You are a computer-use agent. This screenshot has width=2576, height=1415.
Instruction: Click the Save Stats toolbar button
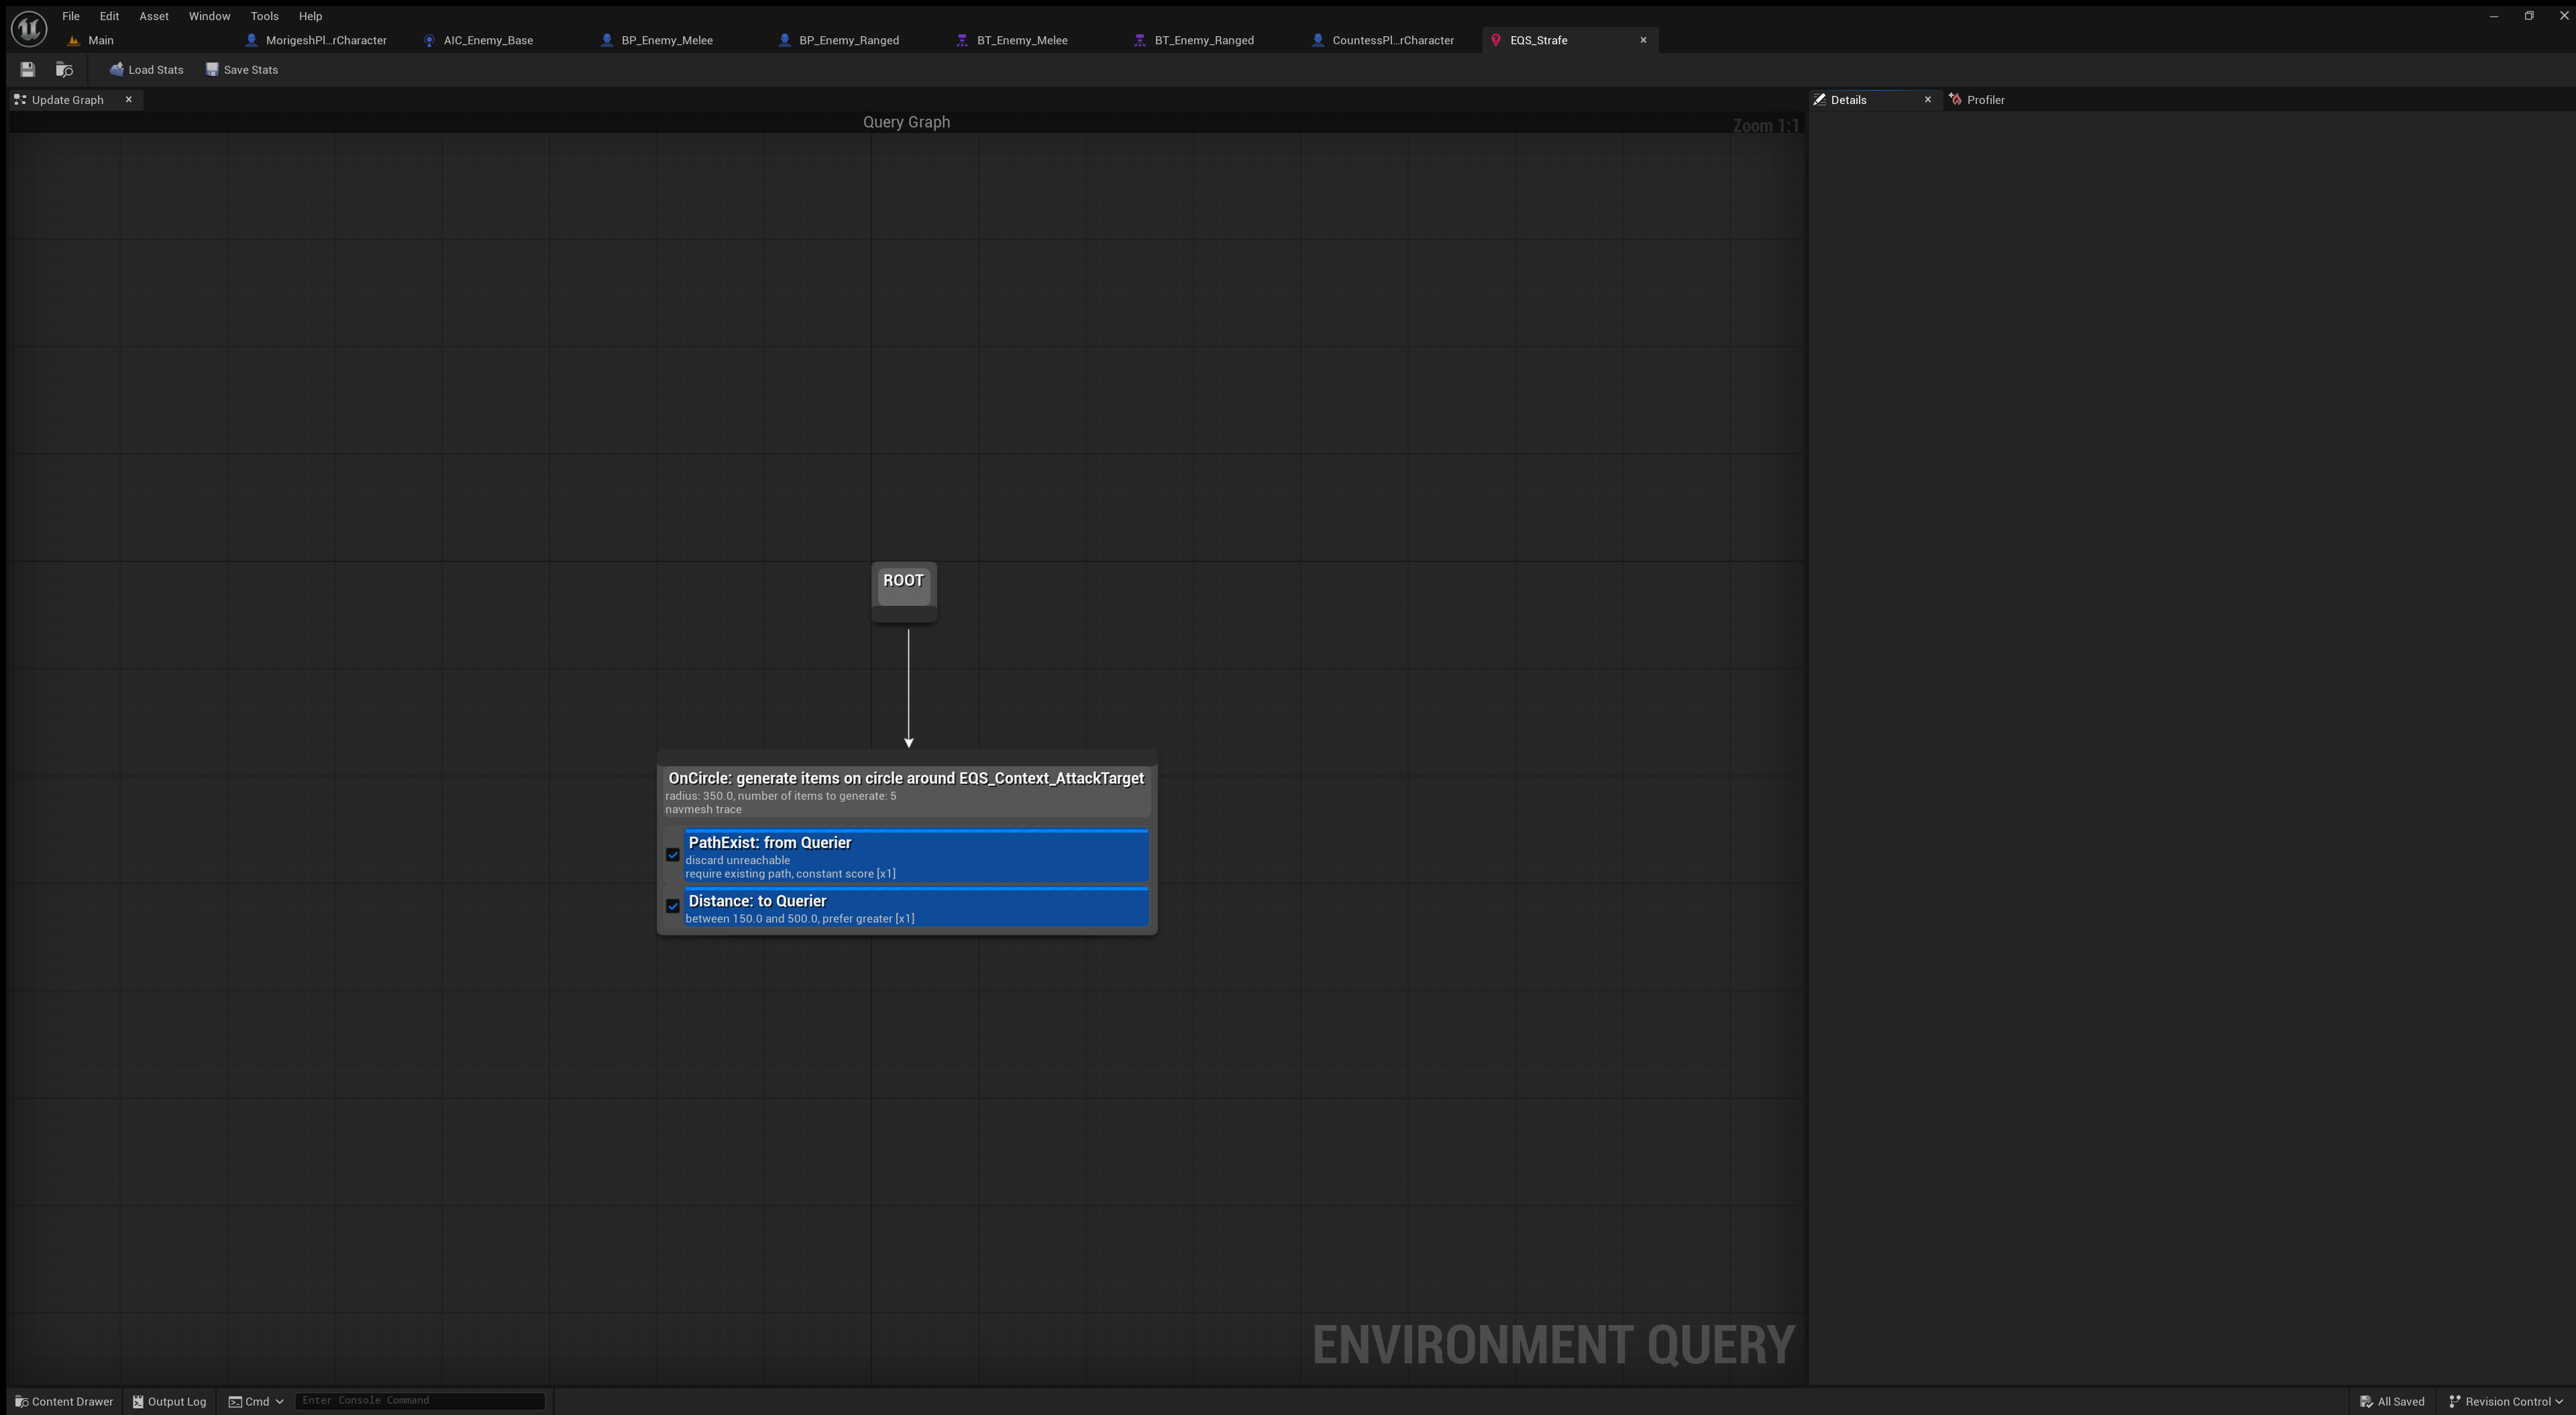242,70
